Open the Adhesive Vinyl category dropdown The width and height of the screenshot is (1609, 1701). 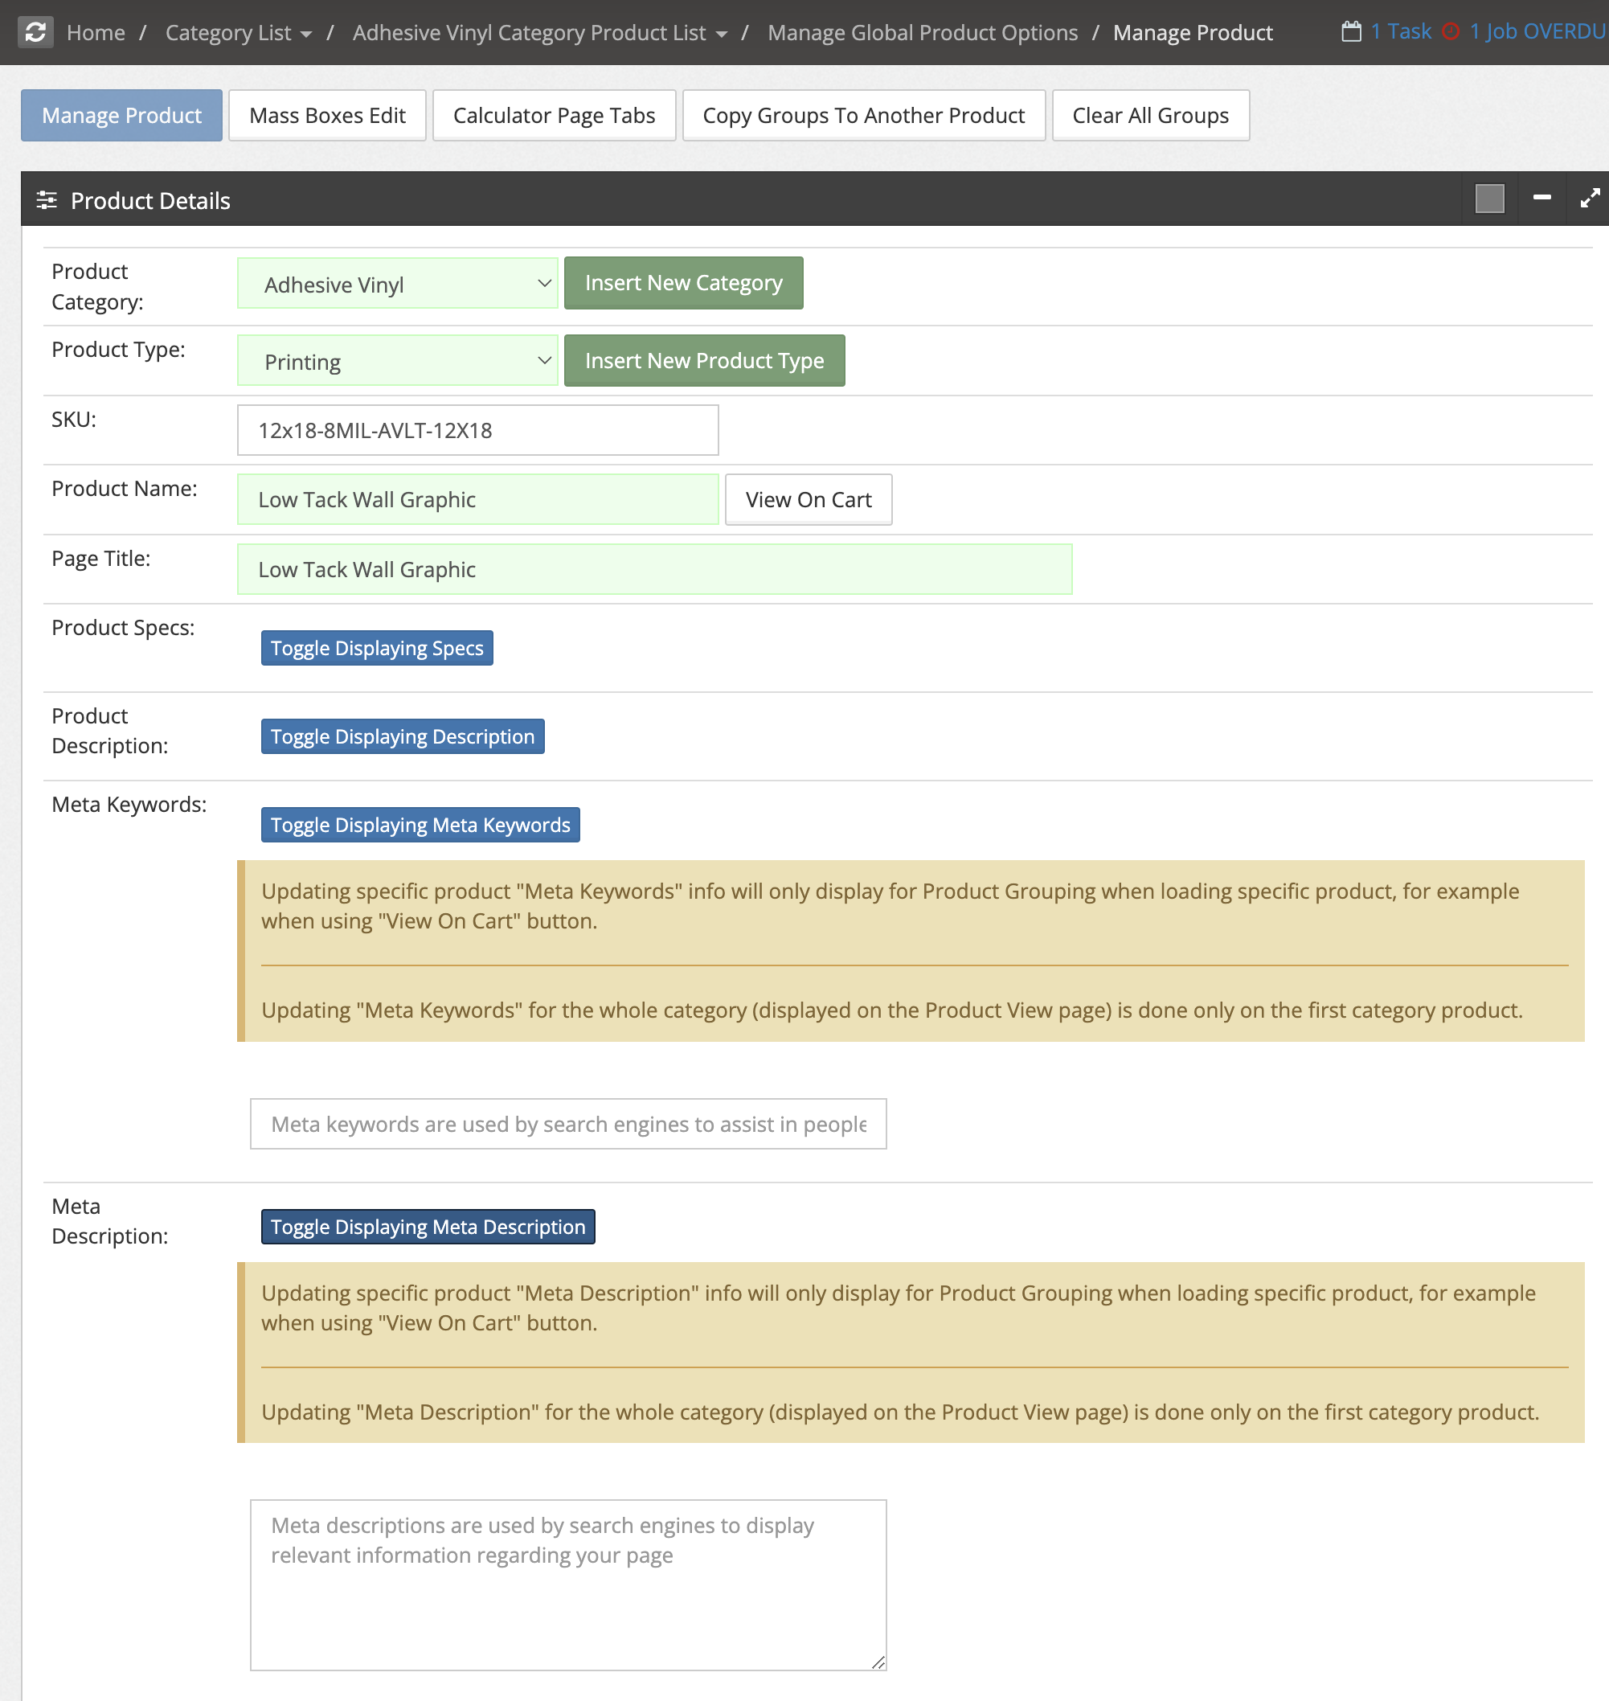[398, 284]
